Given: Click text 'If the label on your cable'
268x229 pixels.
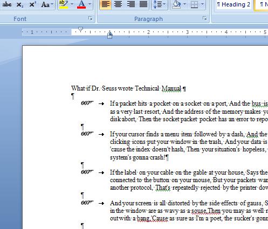Looking at the screenshot, I should tap(142, 172).
